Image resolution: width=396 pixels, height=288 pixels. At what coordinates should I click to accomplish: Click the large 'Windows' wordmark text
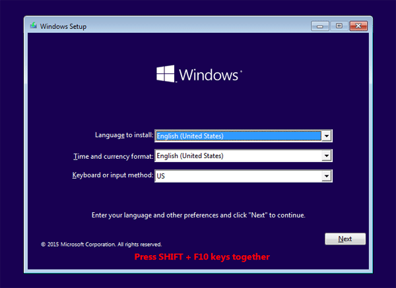(x=209, y=74)
